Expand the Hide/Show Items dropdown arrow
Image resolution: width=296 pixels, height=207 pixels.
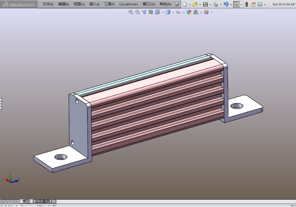click(184, 12)
